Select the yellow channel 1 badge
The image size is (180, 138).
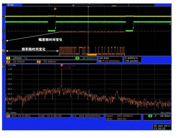point(8,58)
